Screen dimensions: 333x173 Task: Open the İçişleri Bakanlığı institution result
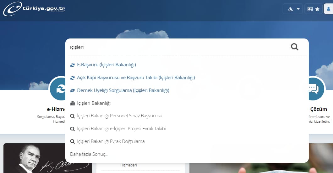(94, 103)
